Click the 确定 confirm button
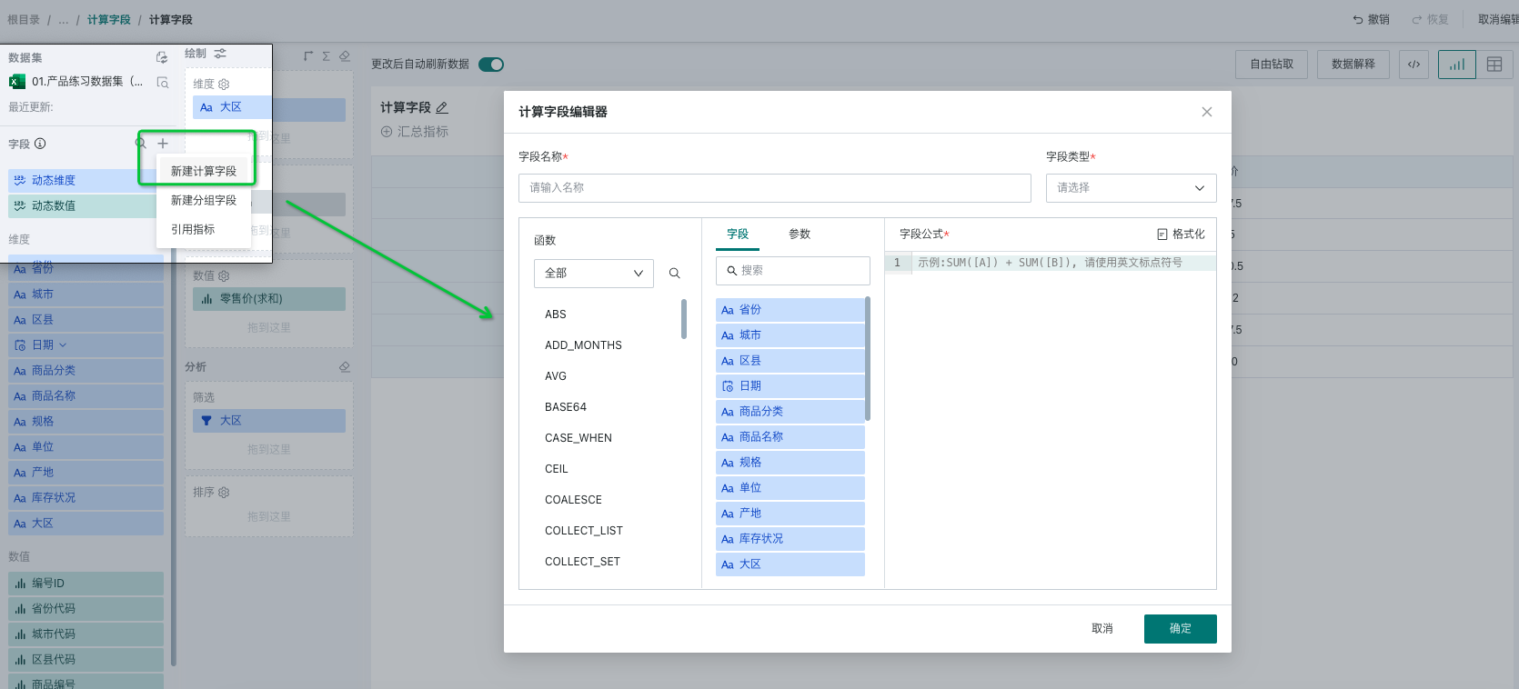This screenshot has width=1519, height=689. (1181, 628)
